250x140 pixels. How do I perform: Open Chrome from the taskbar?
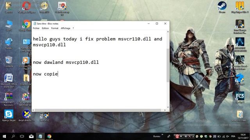pyautogui.click(x=49, y=136)
